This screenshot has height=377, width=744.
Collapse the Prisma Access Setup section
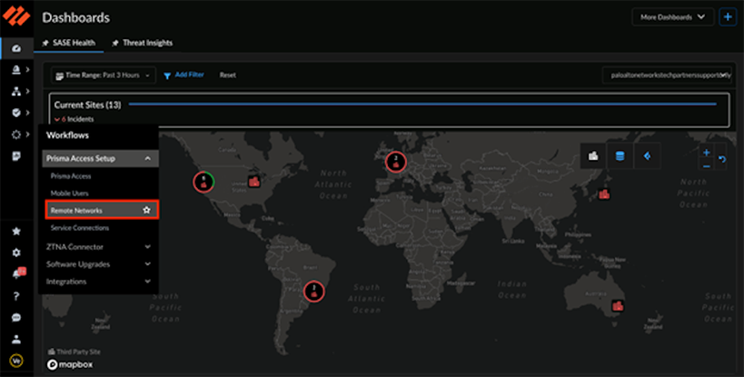point(147,158)
